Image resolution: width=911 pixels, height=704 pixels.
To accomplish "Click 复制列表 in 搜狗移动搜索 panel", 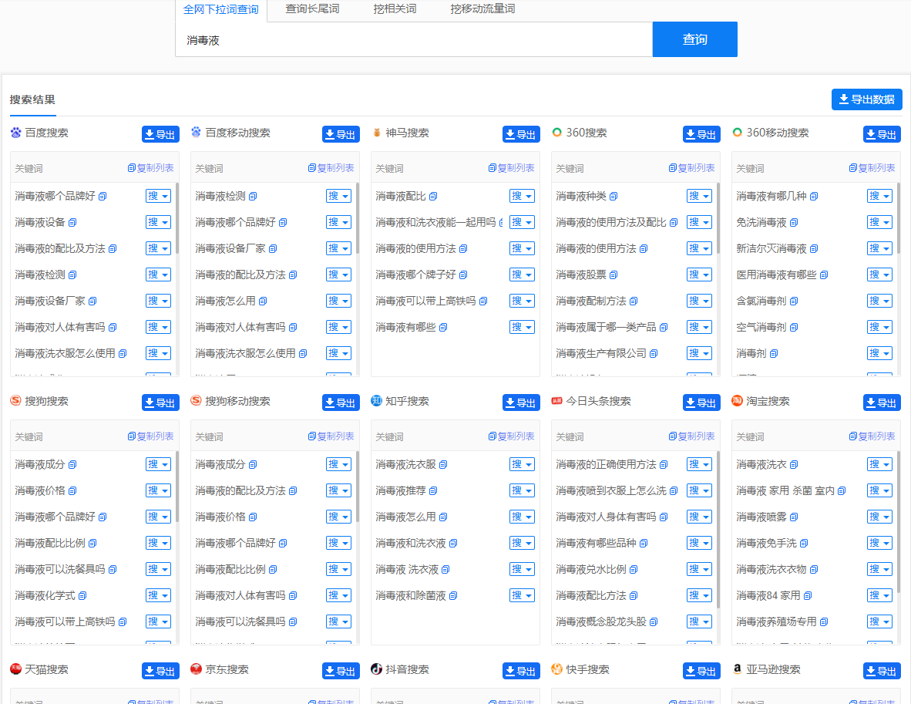I will point(331,436).
